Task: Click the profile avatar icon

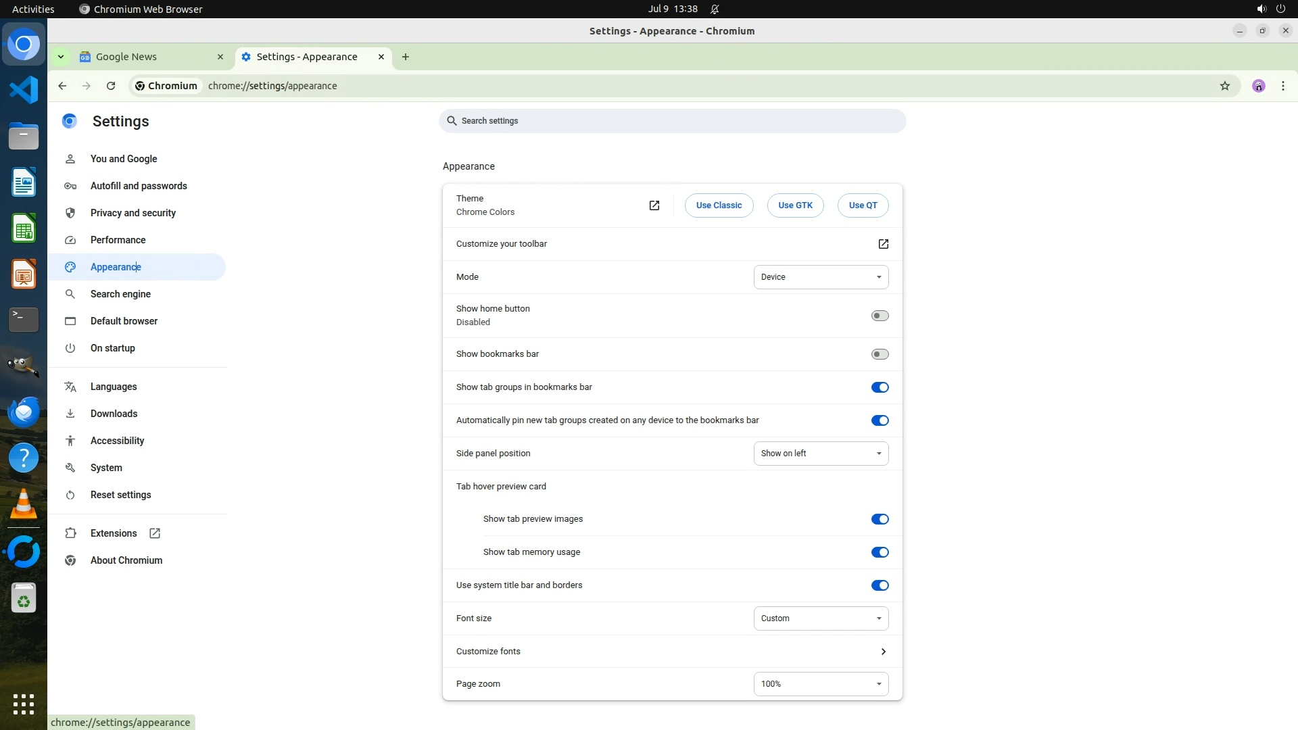Action: click(1258, 86)
